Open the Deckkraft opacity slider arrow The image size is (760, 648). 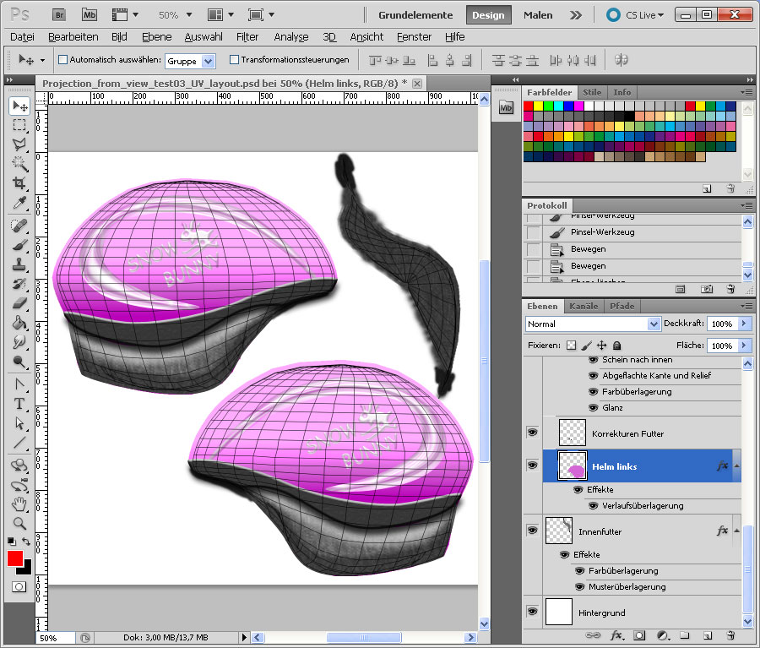[743, 324]
